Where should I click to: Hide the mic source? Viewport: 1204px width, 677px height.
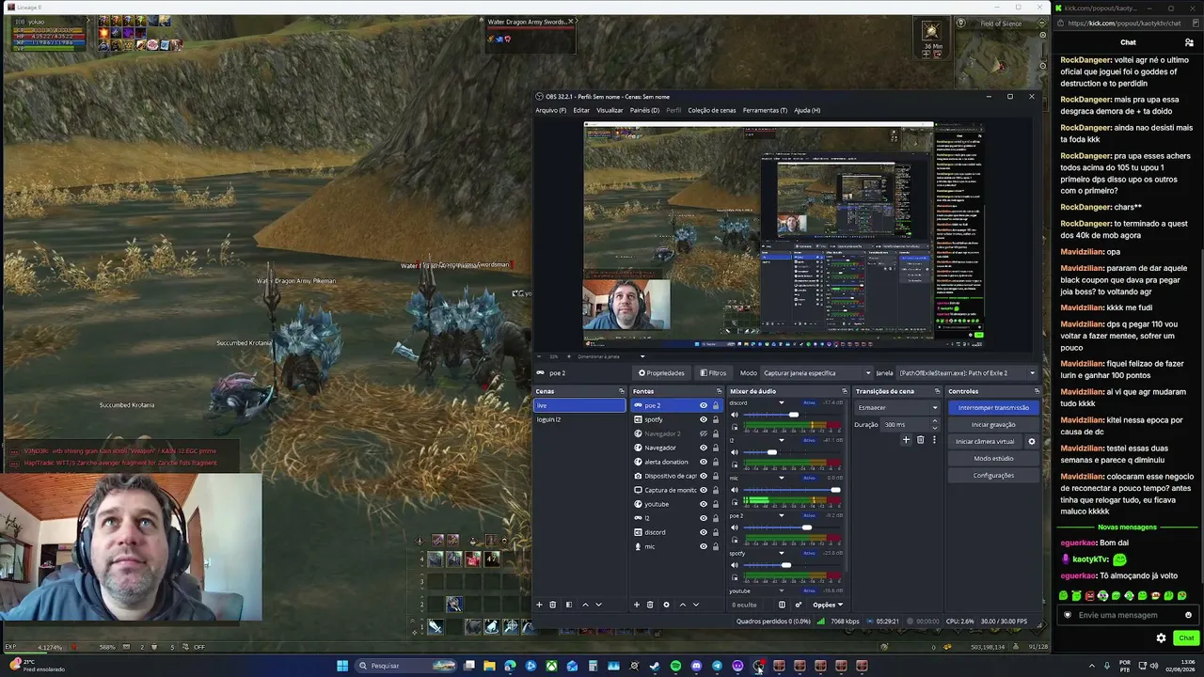click(x=703, y=546)
